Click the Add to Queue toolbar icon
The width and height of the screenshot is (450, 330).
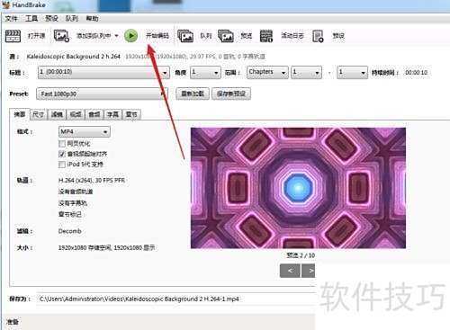point(61,36)
